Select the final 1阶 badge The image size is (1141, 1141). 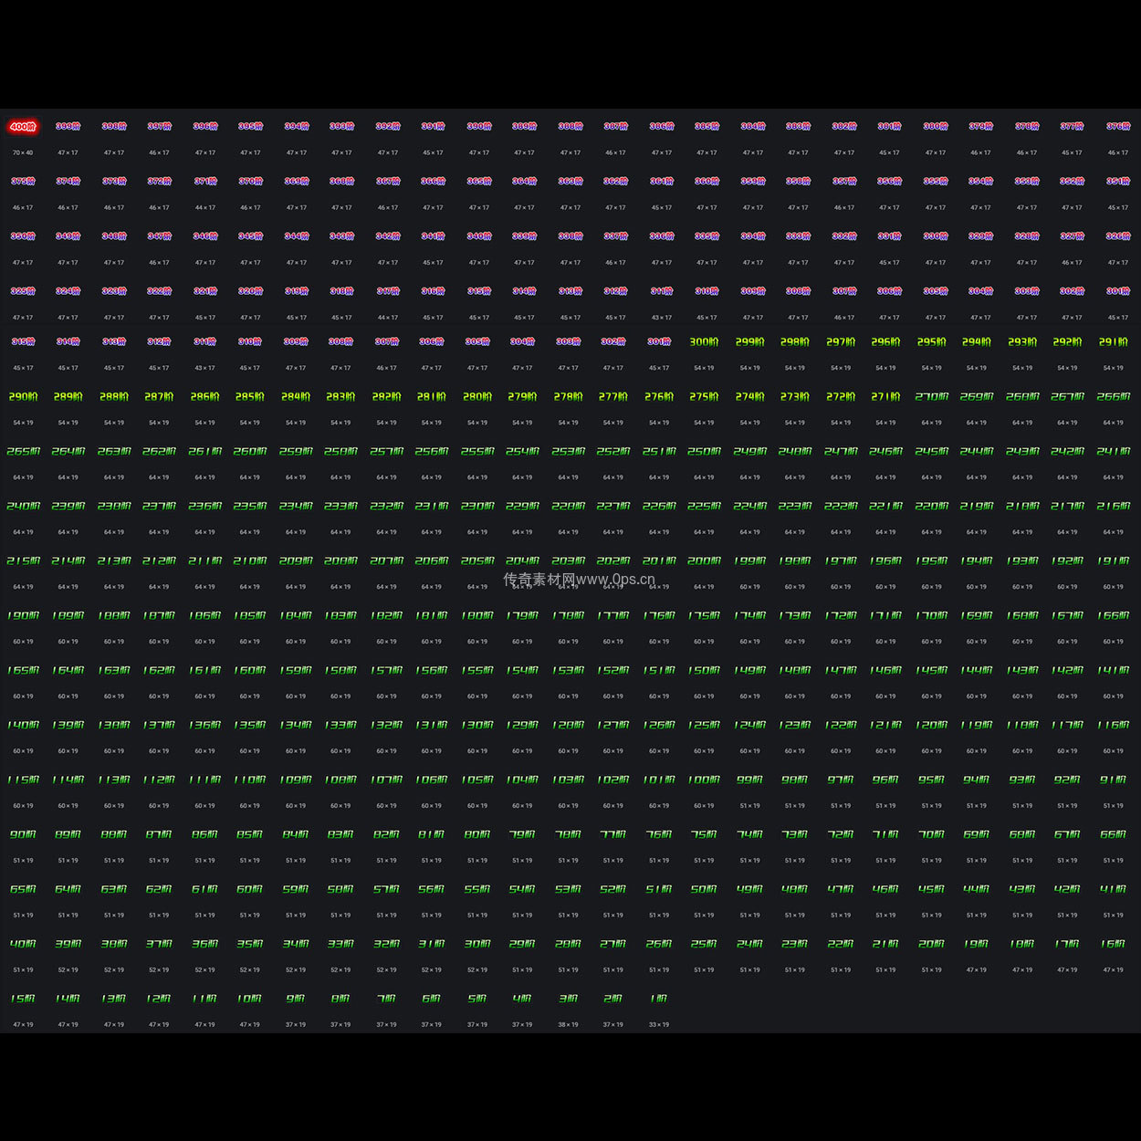tap(658, 999)
